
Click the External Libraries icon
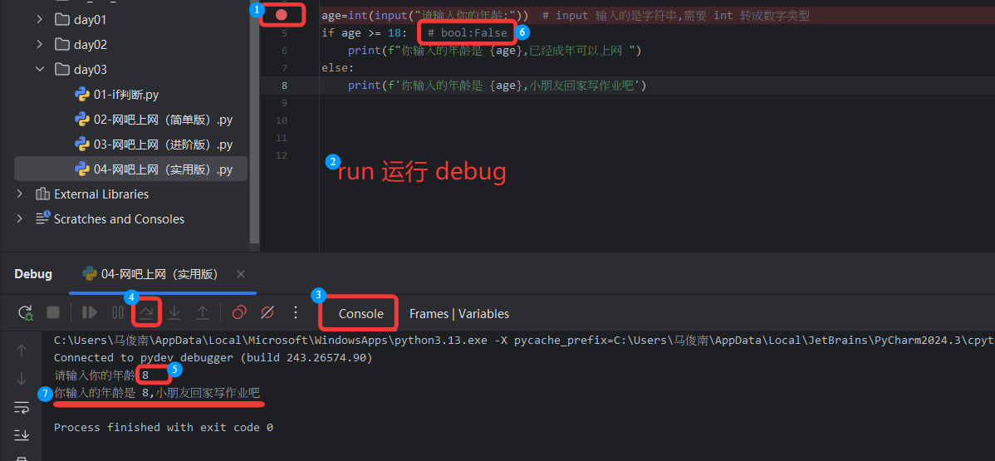coord(42,194)
